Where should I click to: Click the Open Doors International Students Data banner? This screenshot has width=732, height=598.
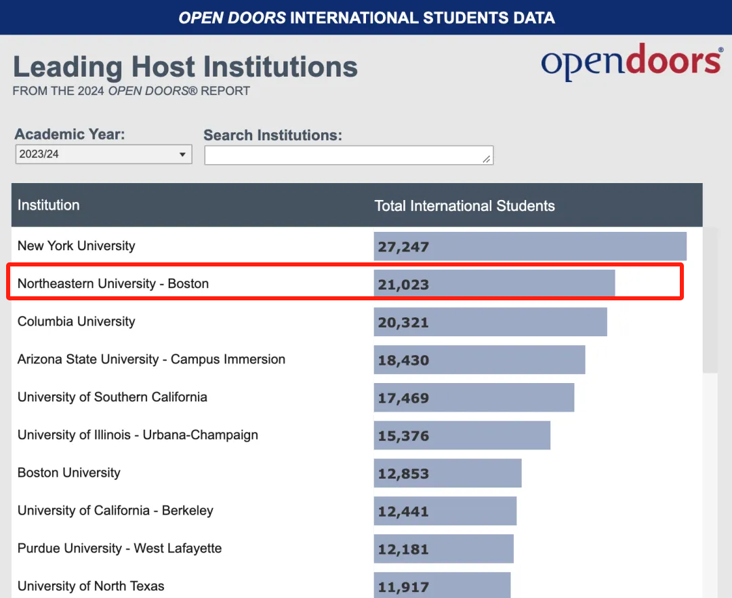tap(367, 18)
